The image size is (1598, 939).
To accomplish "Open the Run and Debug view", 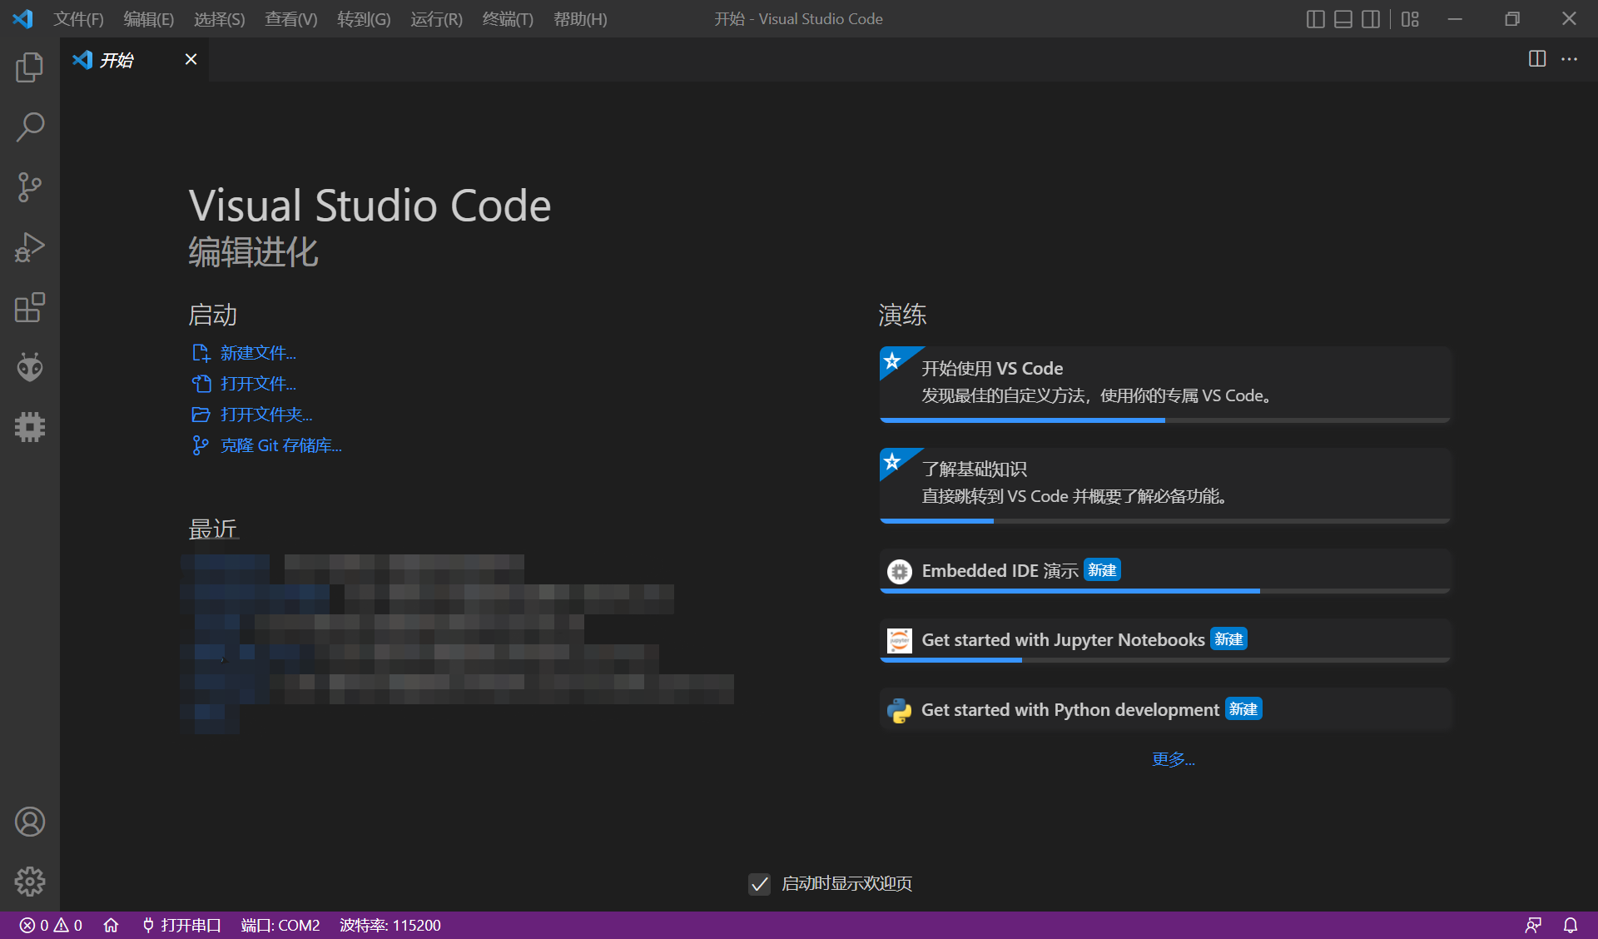I will pos(30,247).
